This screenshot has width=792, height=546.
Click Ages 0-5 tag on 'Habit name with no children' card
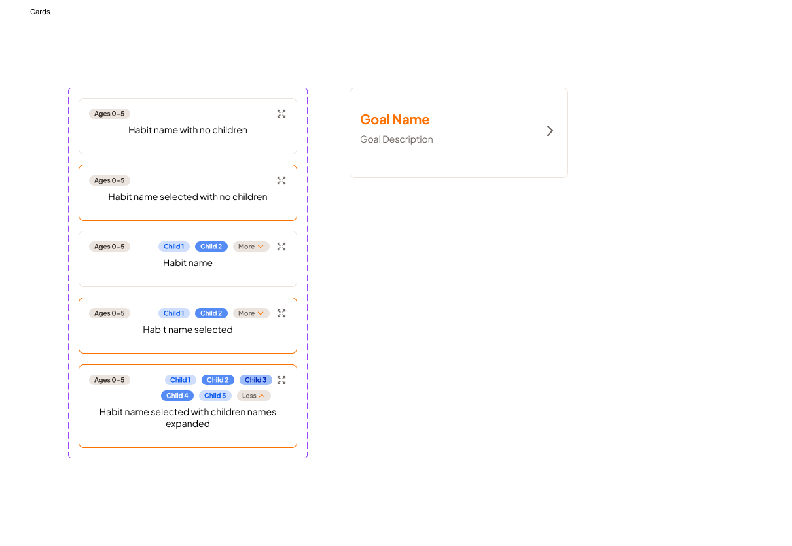tap(109, 114)
